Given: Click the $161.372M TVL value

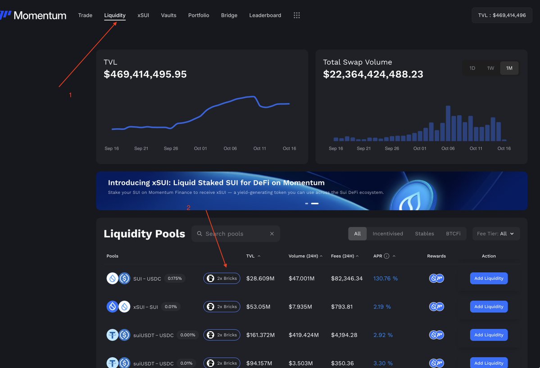Looking at the screenshot, I should coord(260,335).
